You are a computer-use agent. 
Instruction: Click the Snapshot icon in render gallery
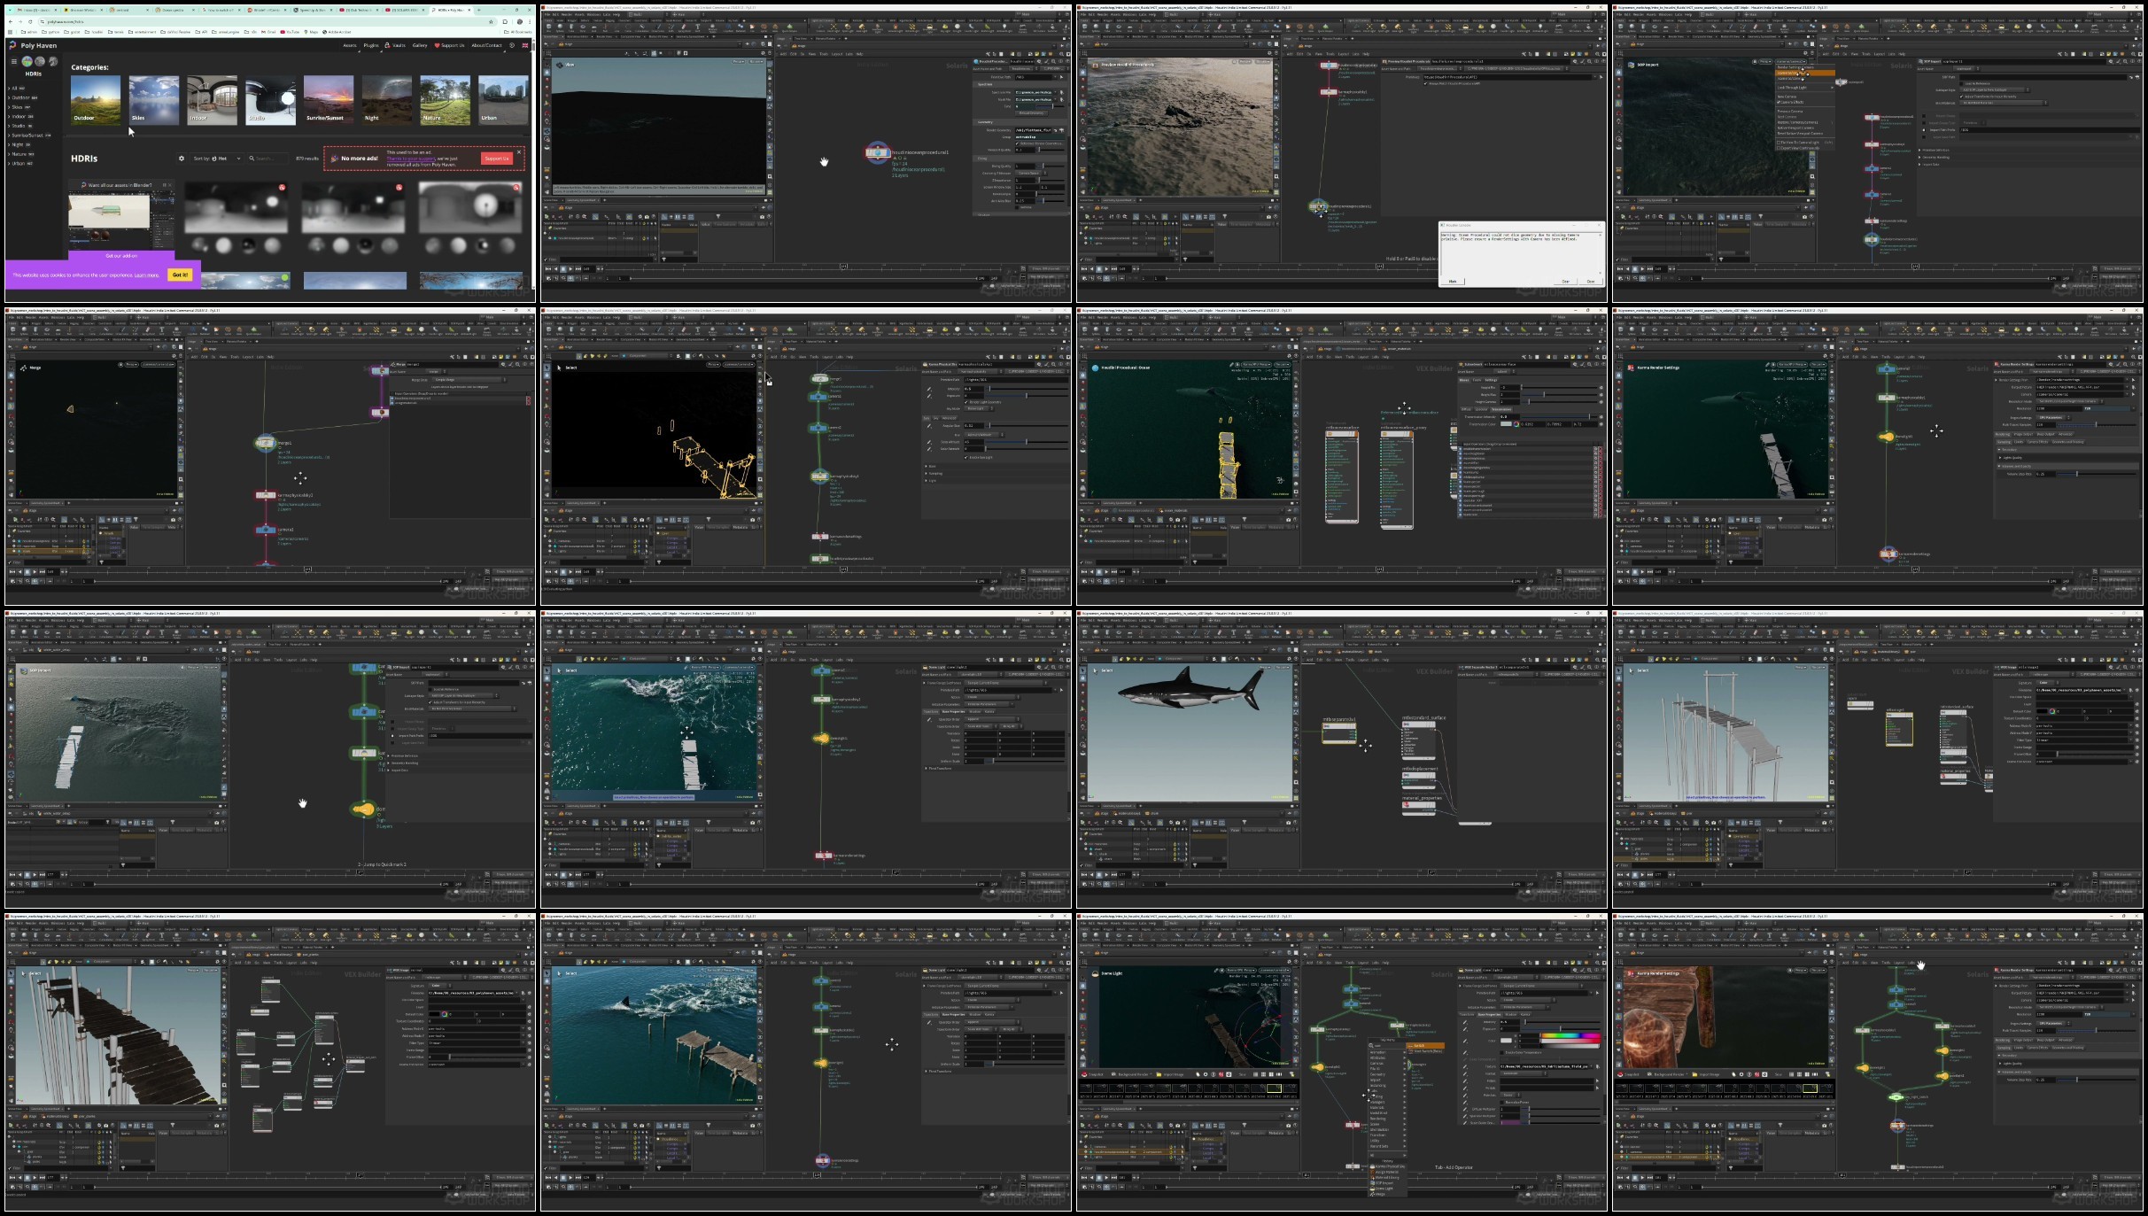pyautogui.click(x=1084, y=1074)
